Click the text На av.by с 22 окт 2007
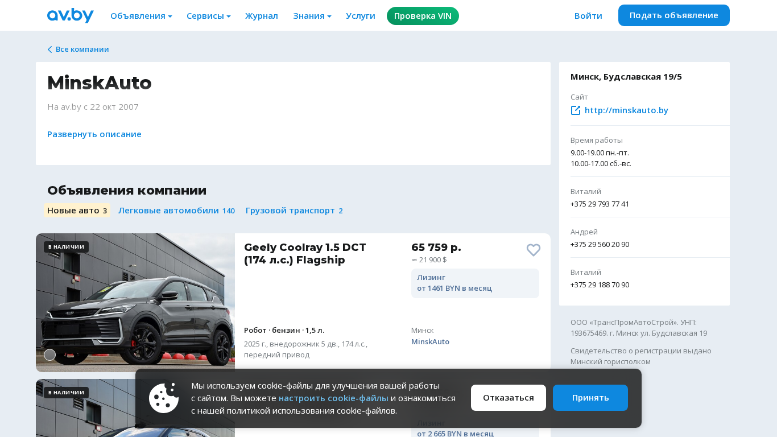 (93, 107)
